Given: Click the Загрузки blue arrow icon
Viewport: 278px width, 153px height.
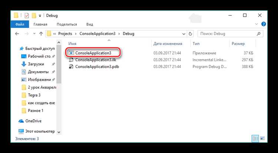Looking at the screenshot, I should click(24, 64).
